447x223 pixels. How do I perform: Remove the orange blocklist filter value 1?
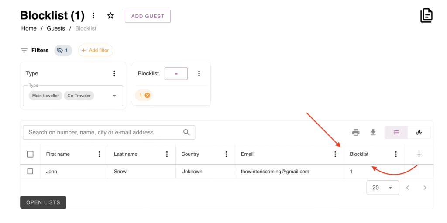[147, 95]
